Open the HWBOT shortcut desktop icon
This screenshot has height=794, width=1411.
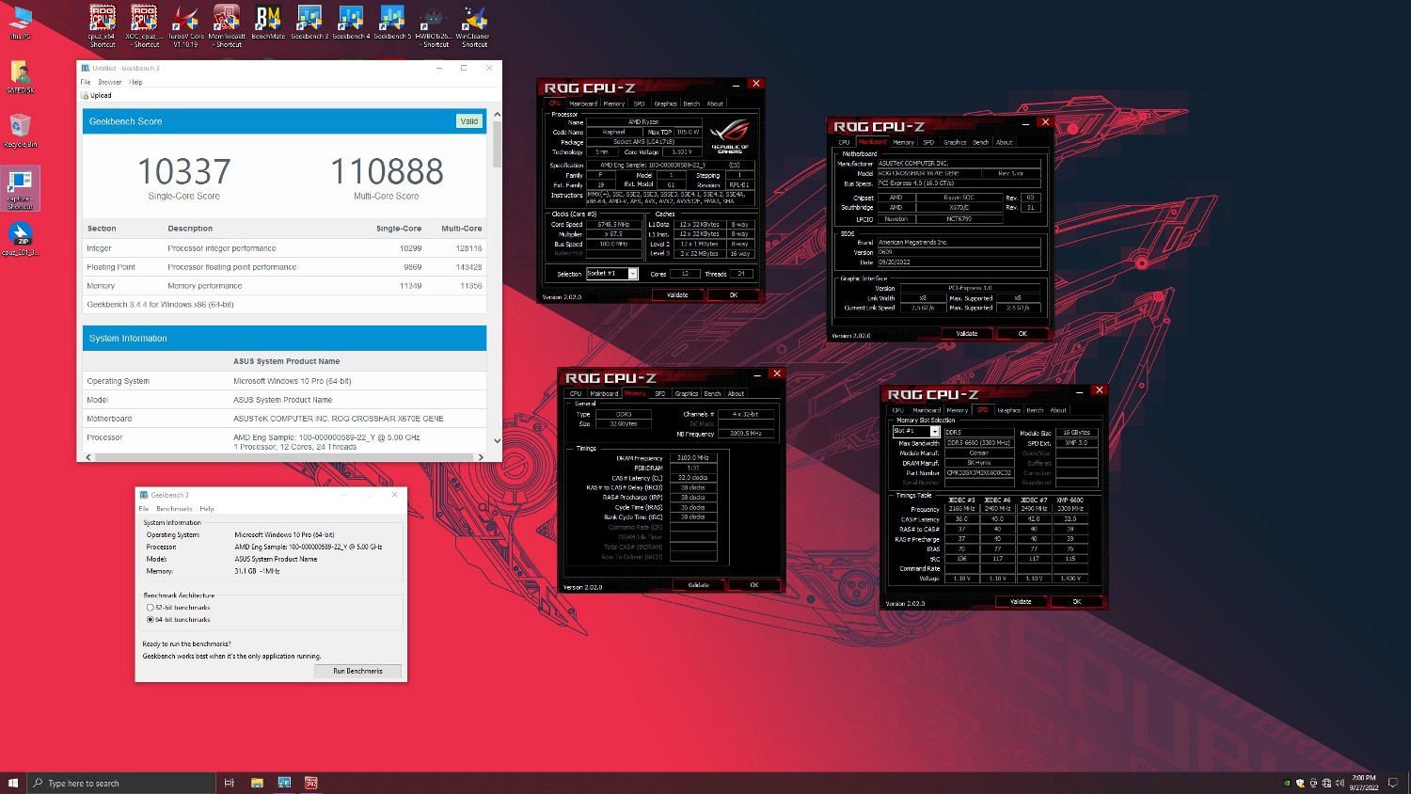click(x=434, y=25)
